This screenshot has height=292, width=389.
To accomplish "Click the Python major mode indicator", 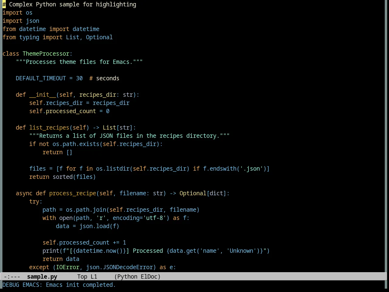I will [x=127, y=276].
